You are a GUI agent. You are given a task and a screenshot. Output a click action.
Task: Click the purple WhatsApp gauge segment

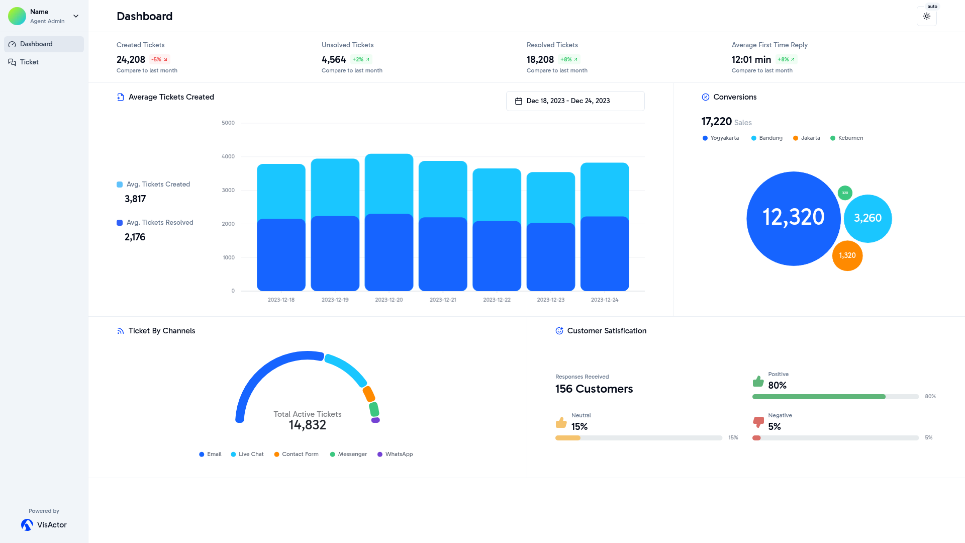[375, 420]
